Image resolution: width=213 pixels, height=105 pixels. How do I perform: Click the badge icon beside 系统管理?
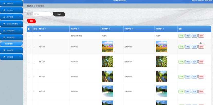point(4,50)
